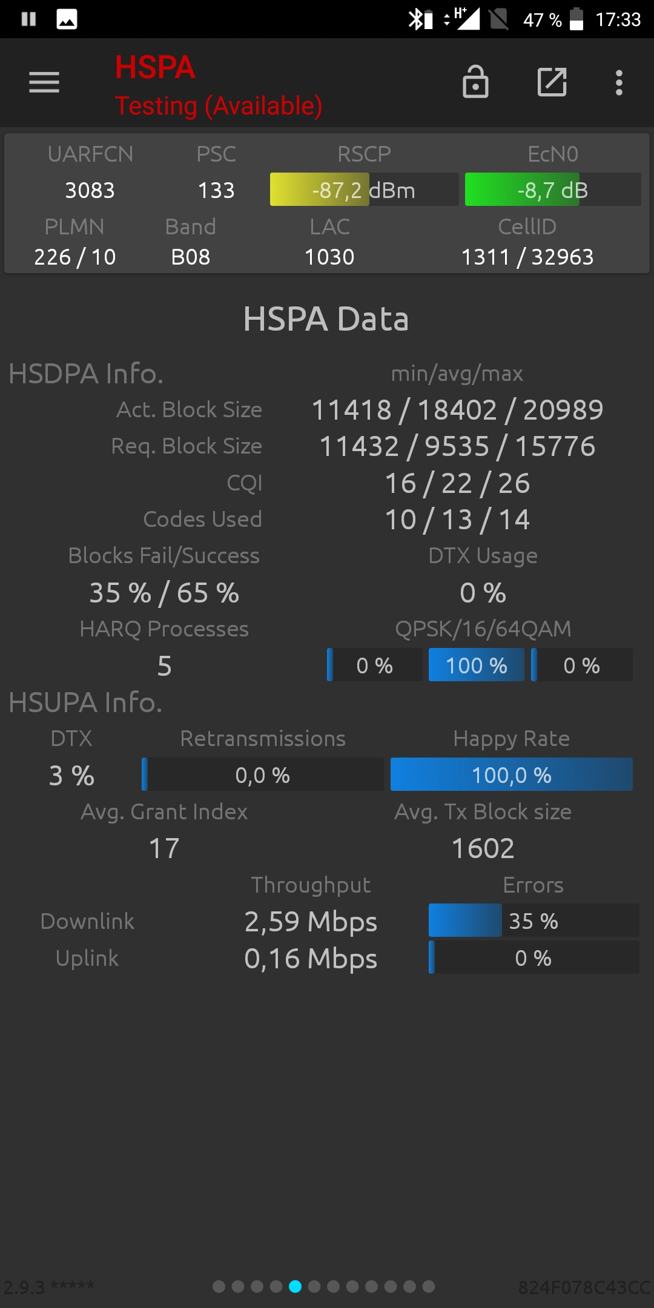Tap the Downlink throughput 2,59 Mbps value
Viewport: 654px width, 1308px height.
(x=311, y=922)
